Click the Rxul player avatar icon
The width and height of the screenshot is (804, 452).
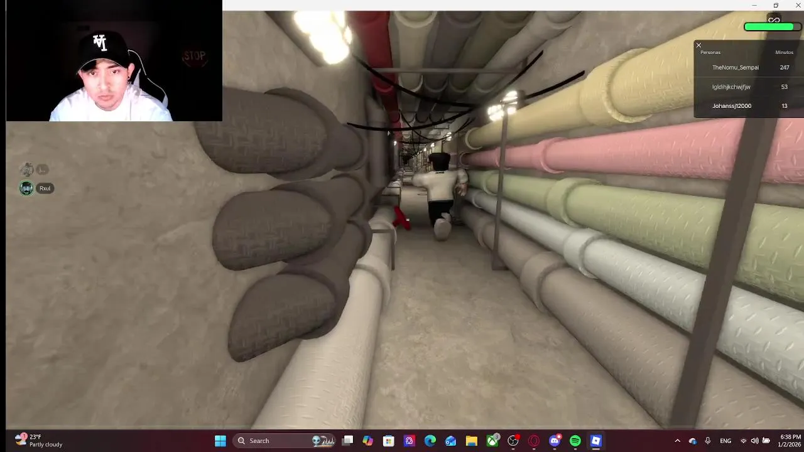coord(26,188)
